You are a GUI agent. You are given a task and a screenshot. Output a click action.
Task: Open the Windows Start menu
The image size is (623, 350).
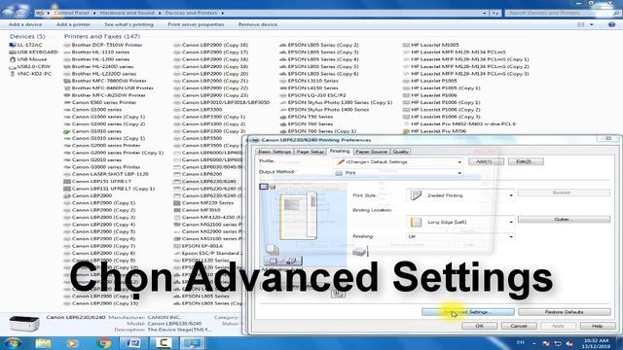[13, 343]
